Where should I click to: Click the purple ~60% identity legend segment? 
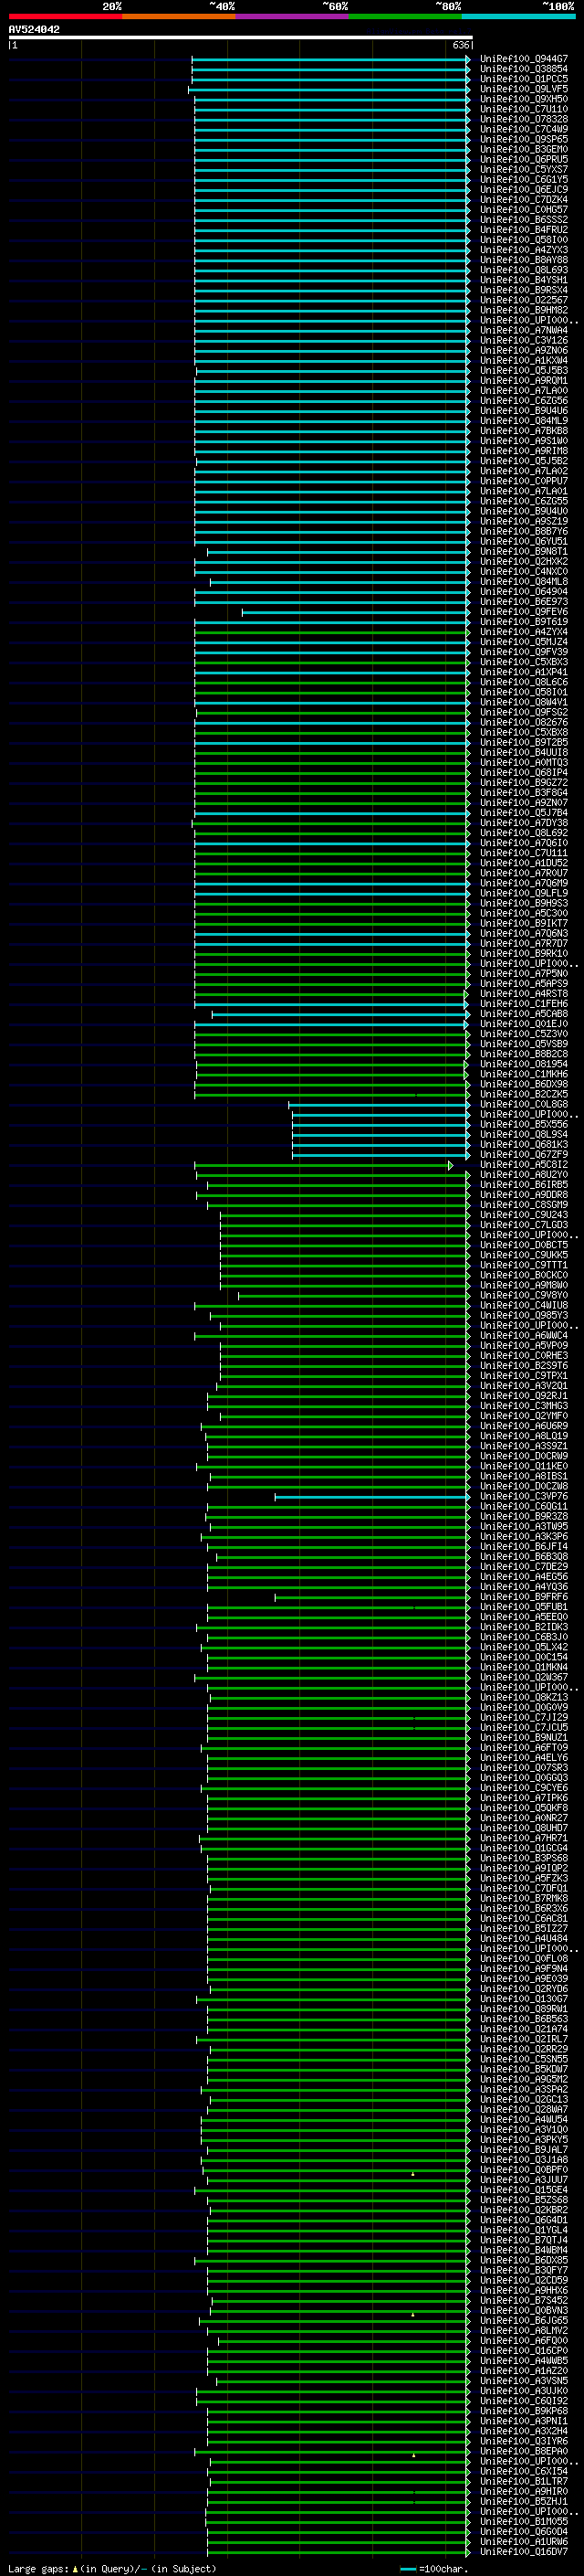click(x=291, y=16)
